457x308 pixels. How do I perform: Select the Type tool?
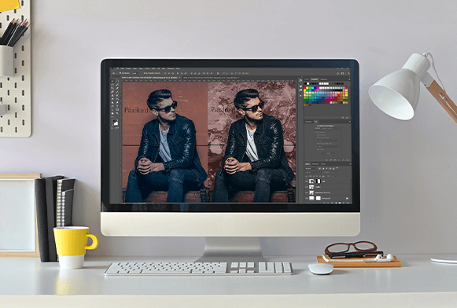point(117,106)
